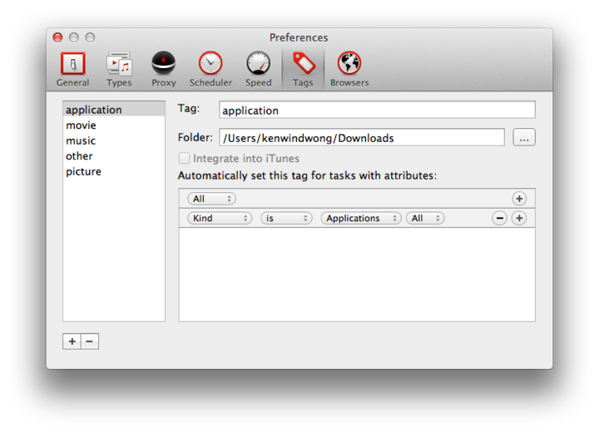Viewport: 599px width, 433px height.
Task: Expand the Applications value dropdown
Action: [361, 219]
